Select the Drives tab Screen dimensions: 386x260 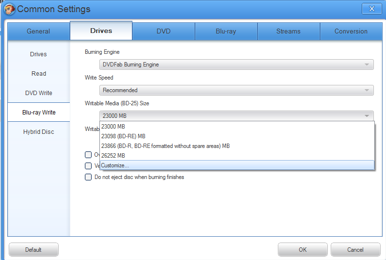pyautogui.click(x=101, y=31)
